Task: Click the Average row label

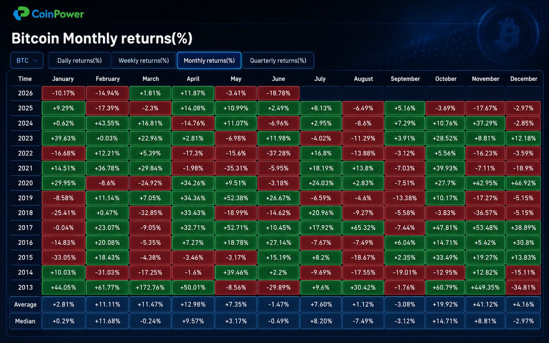Action: (x=25, y=304)
